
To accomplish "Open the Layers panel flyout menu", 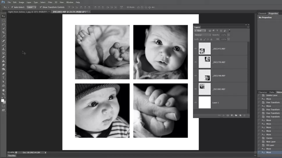I will point(248,27).
